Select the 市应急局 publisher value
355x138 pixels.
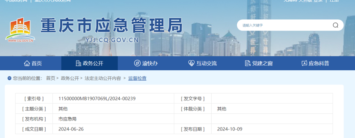[x=67, y=119]
